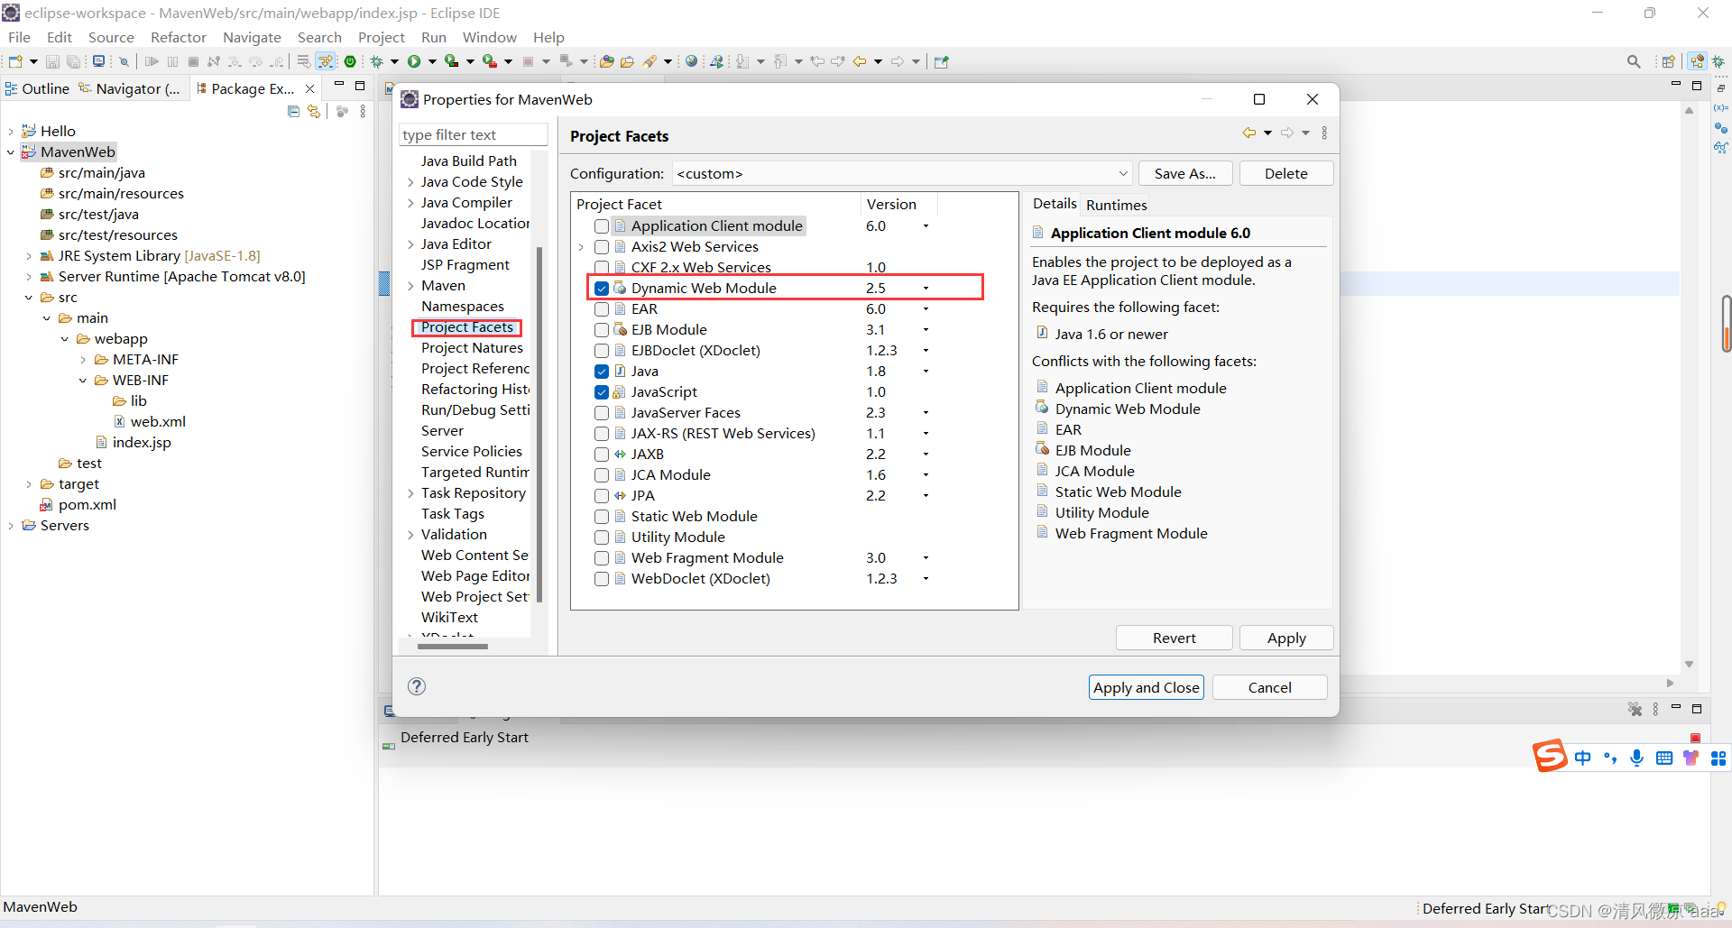Open the Web Browser globe icon
Screen dimensions: 1732x928
click(690, 61)
